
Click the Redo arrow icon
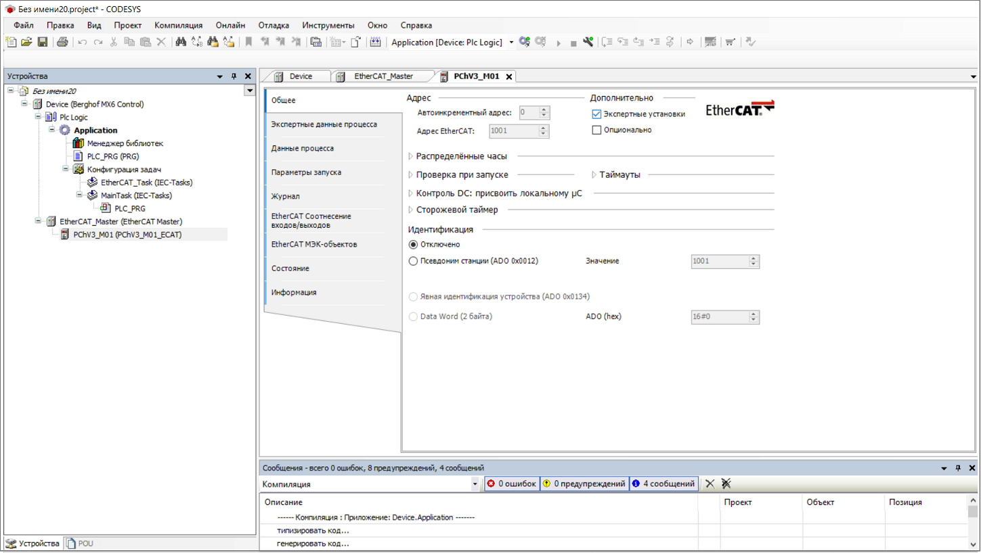click(98, 42)
